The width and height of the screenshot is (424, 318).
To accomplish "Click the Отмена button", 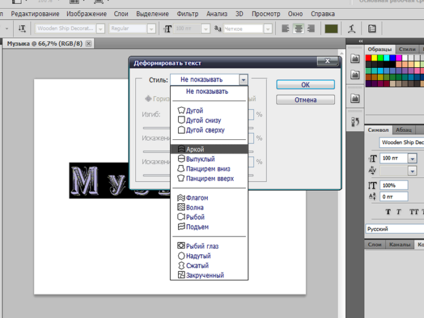I will 305,100.
